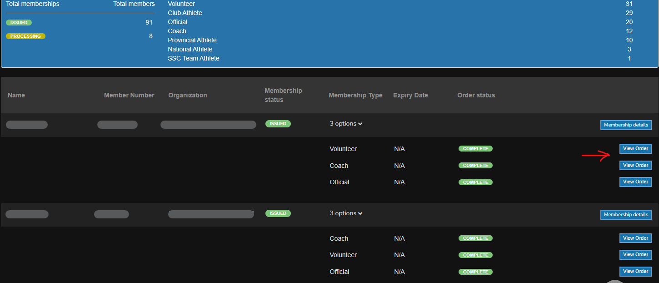This screenshot has height=283, width=659.
Task: Click the green ISSUED badge in summary panel
Action: 19,23
